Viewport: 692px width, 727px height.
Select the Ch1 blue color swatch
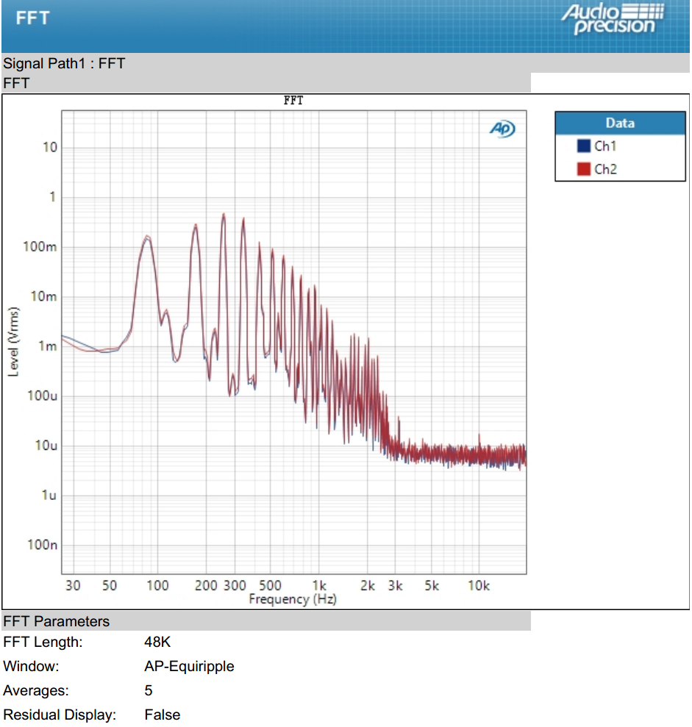583,146
